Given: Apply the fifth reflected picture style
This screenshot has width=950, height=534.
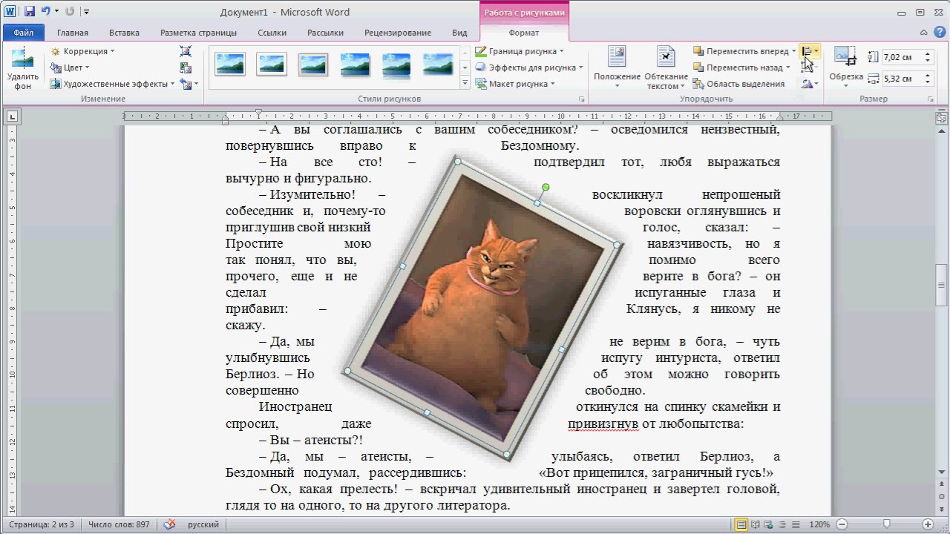Looking at the screenshot, I should (x=396, y=65).
